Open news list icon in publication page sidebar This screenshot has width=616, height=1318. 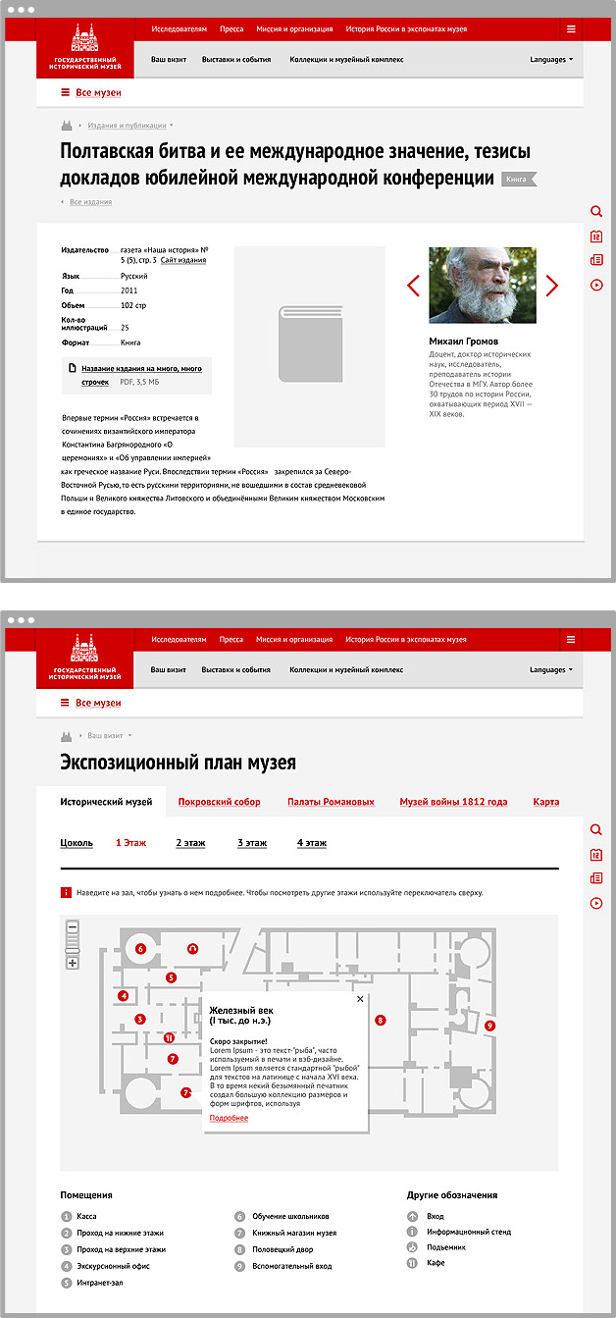pos(595,260)
